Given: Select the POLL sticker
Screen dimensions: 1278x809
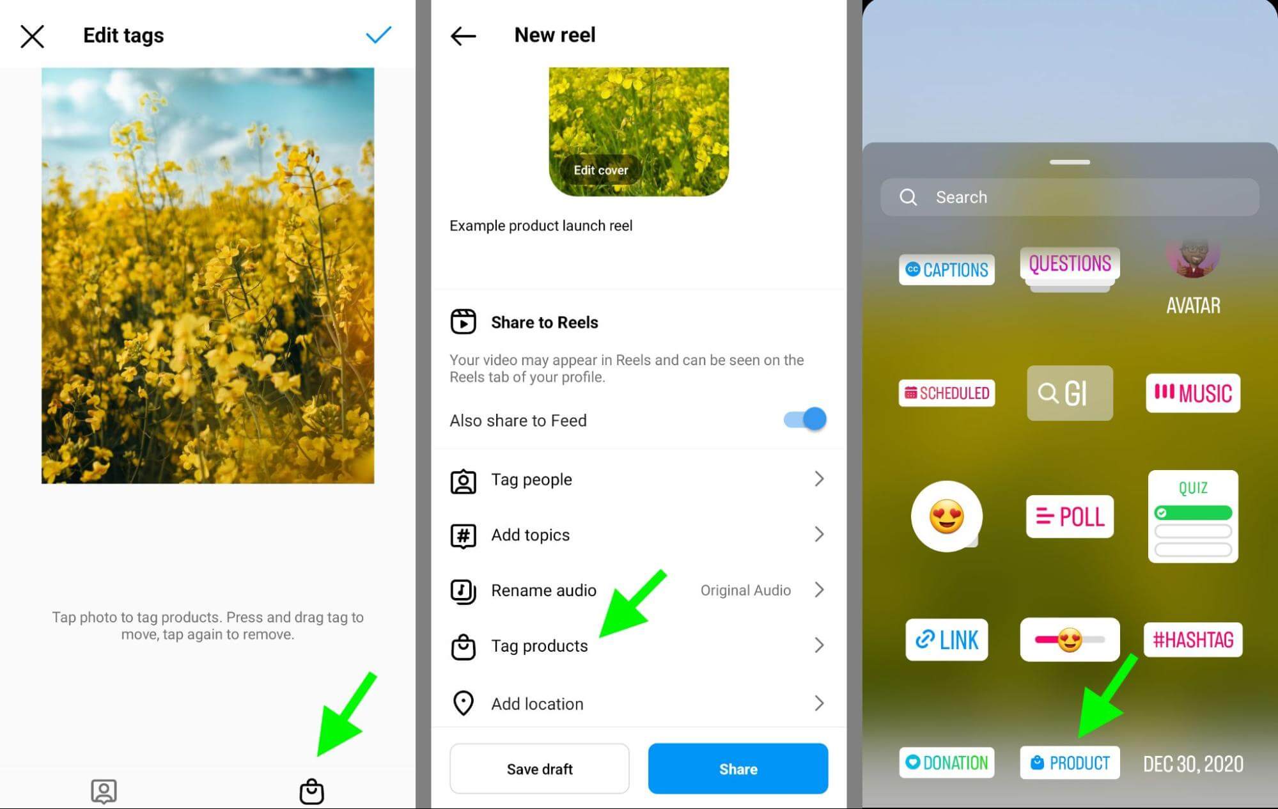Looking at the screenshot, I should point(1068,515).
